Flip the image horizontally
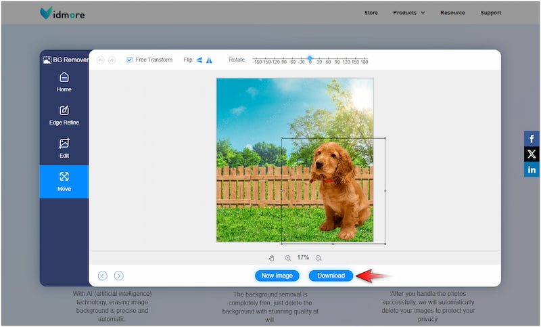541x327 pixels. point(199,60)
